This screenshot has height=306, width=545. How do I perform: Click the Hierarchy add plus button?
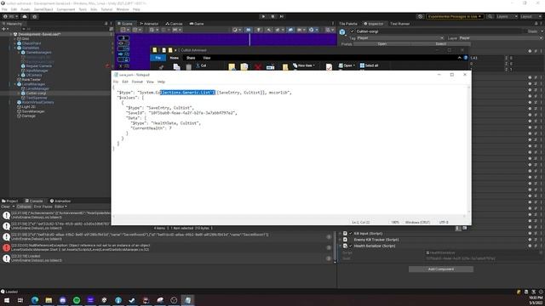pyautogui.click(x=4, y=29)
